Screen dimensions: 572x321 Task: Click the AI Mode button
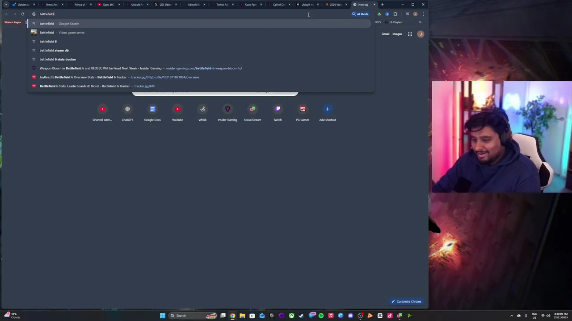(360, 14)
